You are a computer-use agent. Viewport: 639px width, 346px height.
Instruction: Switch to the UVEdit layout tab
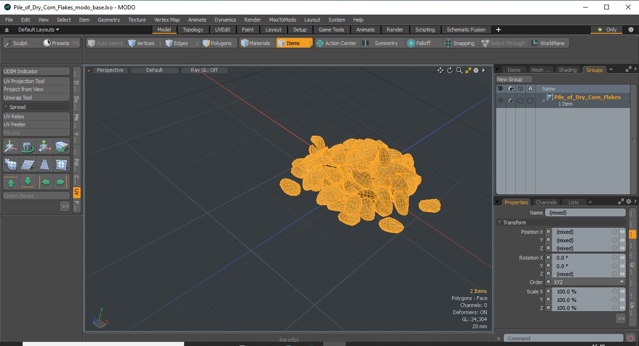tap(223, 30)
